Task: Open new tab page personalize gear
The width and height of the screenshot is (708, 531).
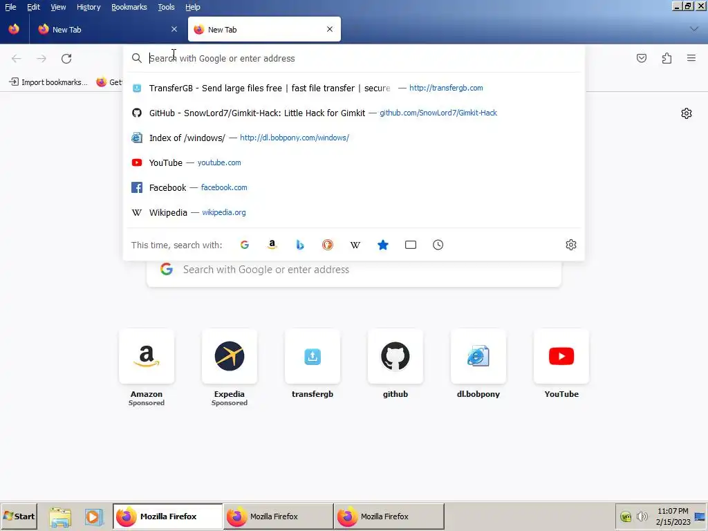Action: pyautogui.click(x=687, y=113)
